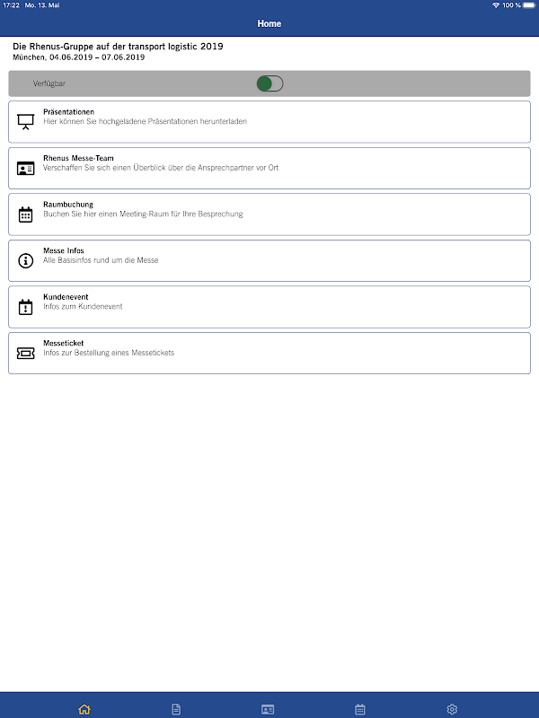Open the Home tab in bottom bar

(84, 709)
